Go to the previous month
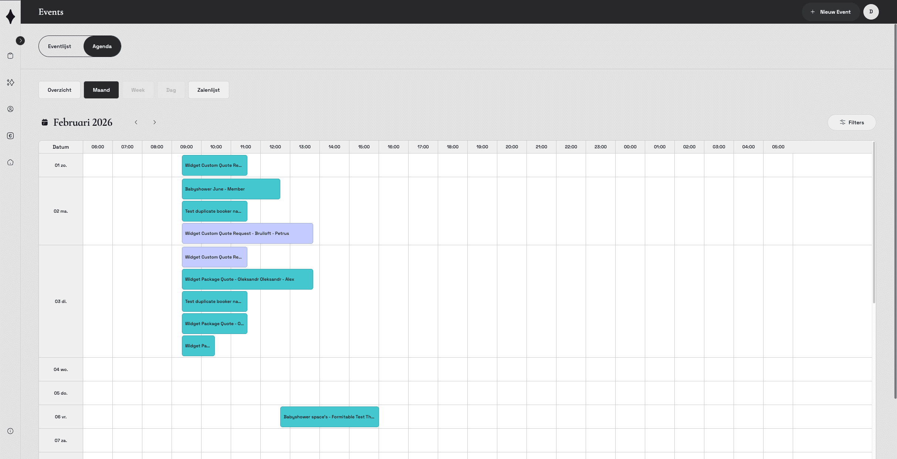Screen dimensions: 897x459 coord(136,122)
